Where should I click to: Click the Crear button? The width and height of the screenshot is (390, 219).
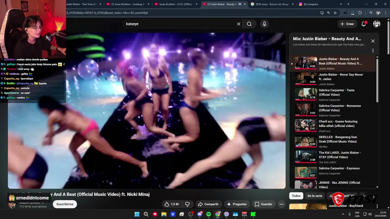347,24
